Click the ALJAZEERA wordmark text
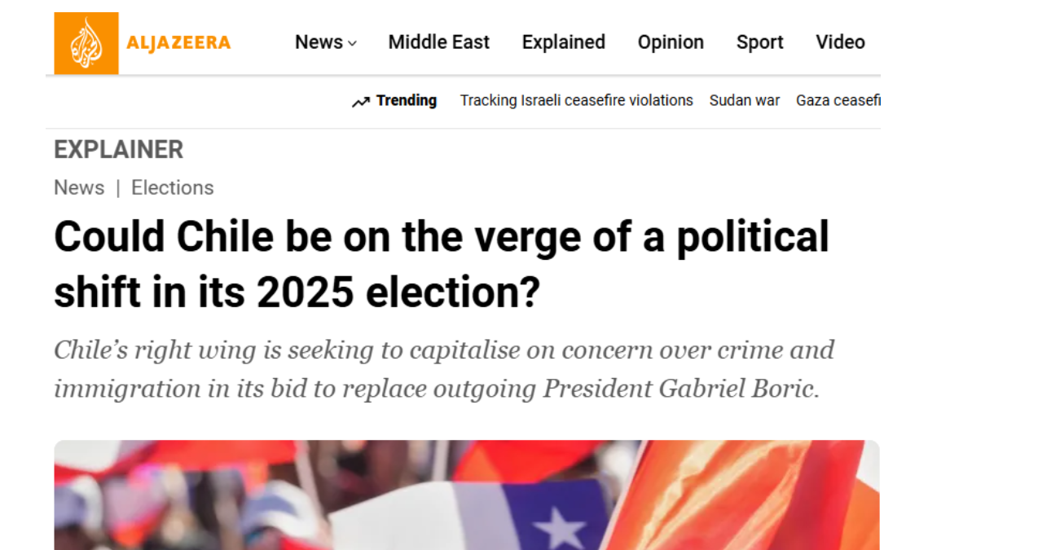This screenshot has height=550, width=1038. pos(178,43)
